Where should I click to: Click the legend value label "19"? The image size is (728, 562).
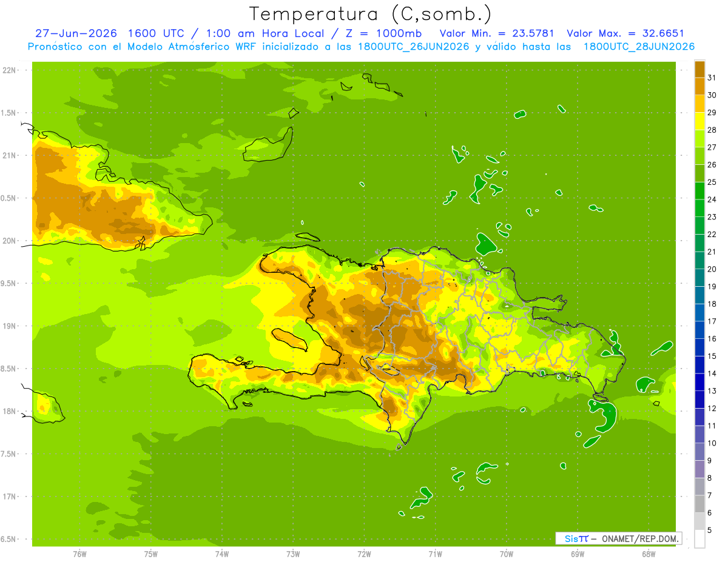[712, 287]
